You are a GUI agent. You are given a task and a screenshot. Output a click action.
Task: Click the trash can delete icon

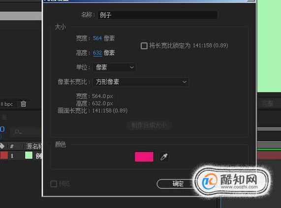point(23,104)
